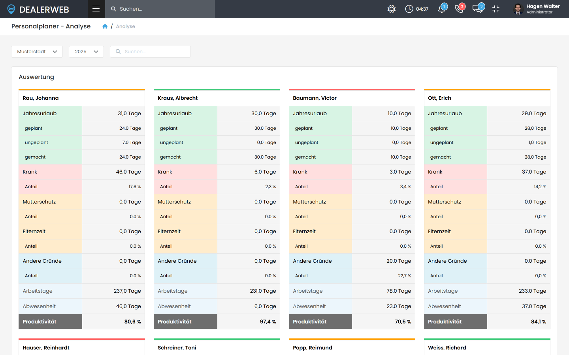Open the Musterstadt location dropdown
569x355 pixels.
37,52
